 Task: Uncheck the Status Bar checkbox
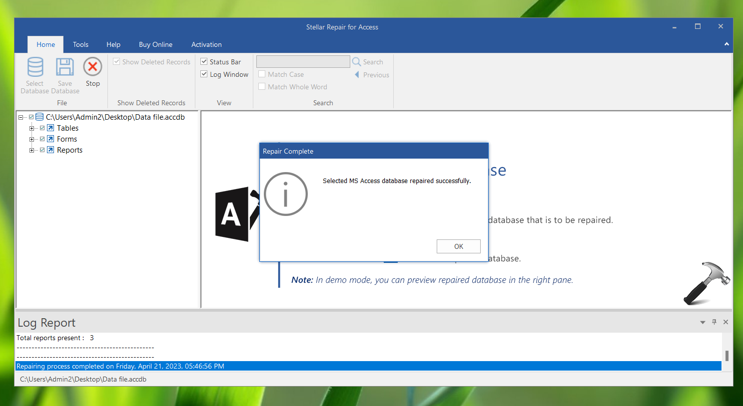204,61
